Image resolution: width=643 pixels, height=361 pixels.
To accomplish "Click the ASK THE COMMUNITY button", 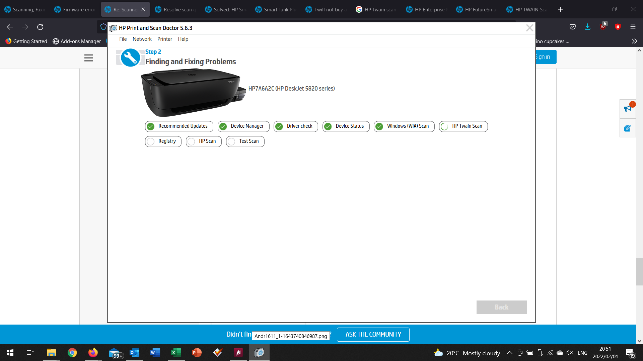I will 373,334.
